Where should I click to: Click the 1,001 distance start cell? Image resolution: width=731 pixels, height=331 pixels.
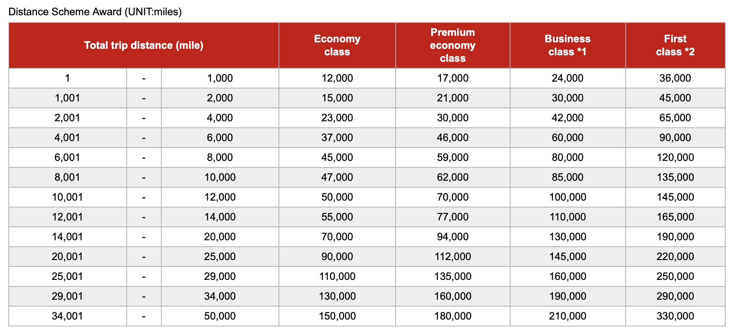(68, 98)
